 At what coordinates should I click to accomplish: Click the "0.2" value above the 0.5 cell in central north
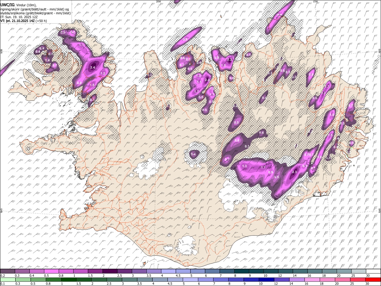point(235,106)
